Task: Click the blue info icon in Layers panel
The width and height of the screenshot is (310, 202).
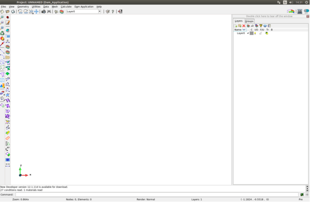Action: (x=265, y=26)
